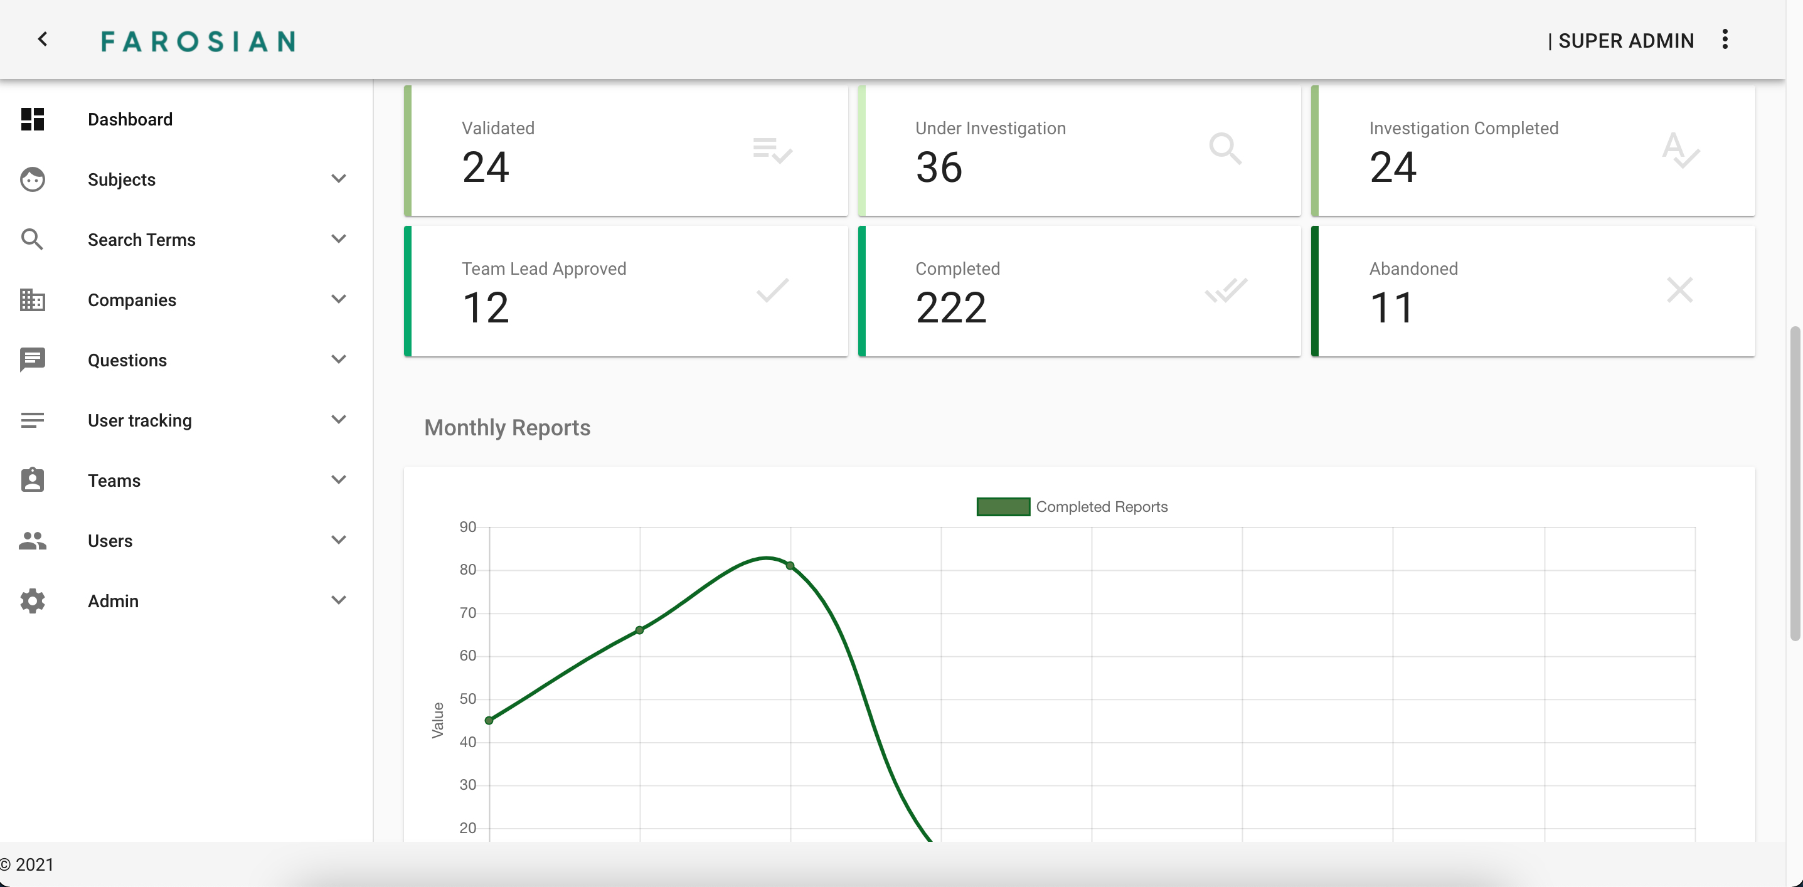Click the X icon on Abandoned card
The image size is (1803, 887).
point(1679,290)
